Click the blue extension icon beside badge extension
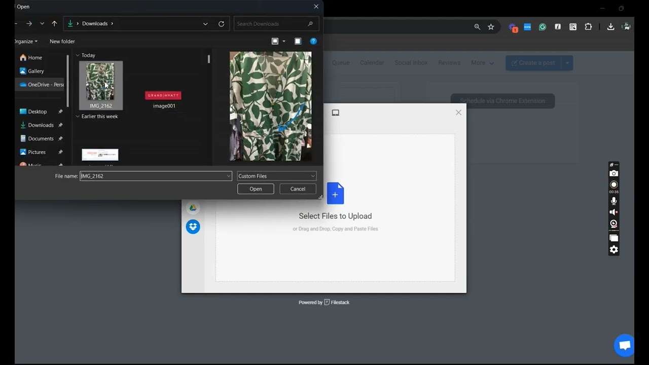This screenshot has width=649, height=365. (527, 27)
